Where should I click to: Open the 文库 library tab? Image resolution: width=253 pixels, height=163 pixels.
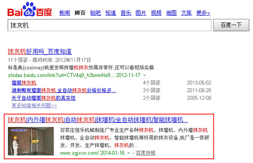[x=186, y=13]
